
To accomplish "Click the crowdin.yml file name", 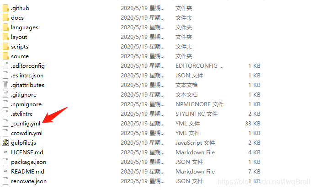I will [x=27, y=133].
